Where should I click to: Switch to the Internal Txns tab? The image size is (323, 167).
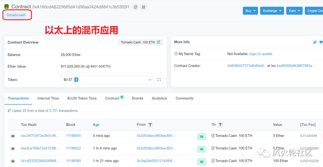pos(48,98)
